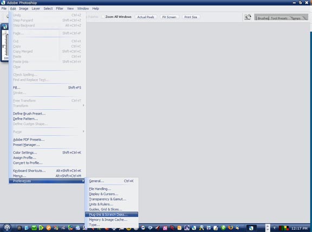The width and height of the screenshot is (312, 232).
Task: Open Transparency & Gamut preferences
Action: [112, 199]
